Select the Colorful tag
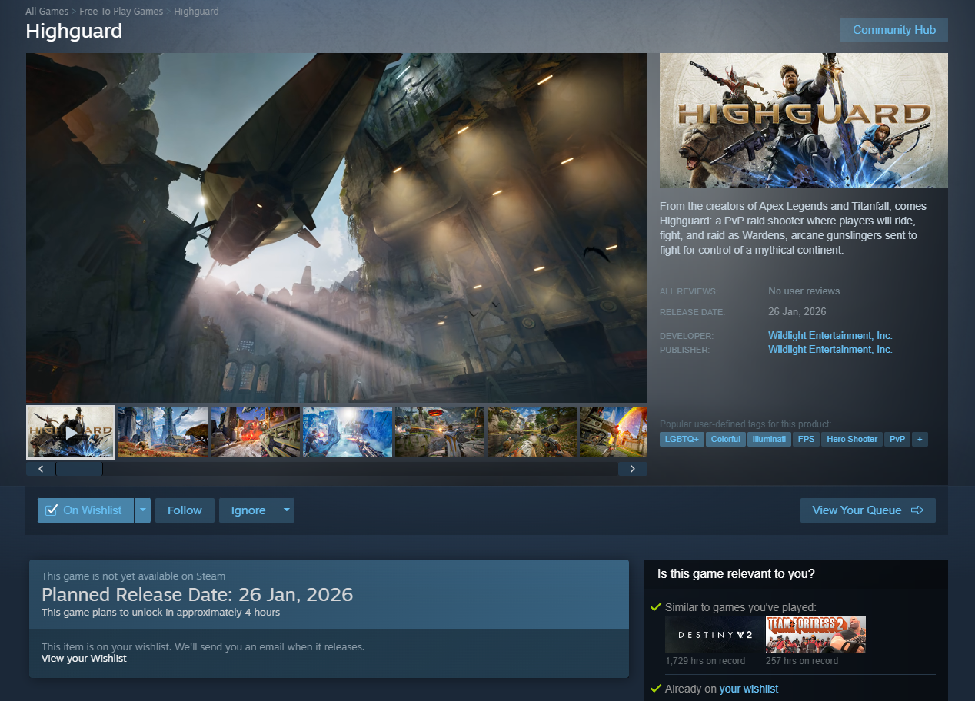The height and width of the screenshot is (701, 975). [x=726, y=440]
